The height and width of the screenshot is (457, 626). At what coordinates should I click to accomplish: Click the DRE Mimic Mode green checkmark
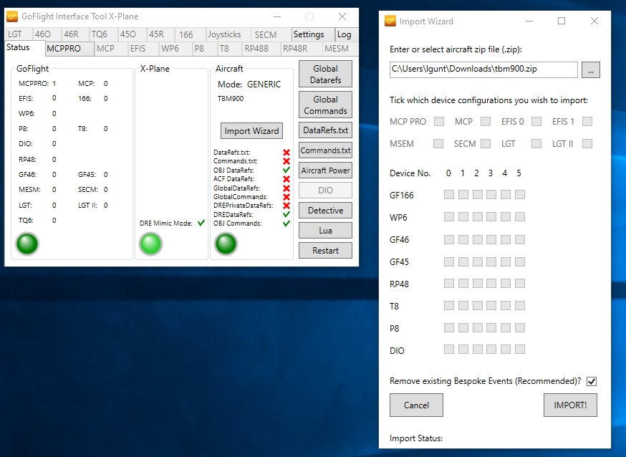coord(201,223)
